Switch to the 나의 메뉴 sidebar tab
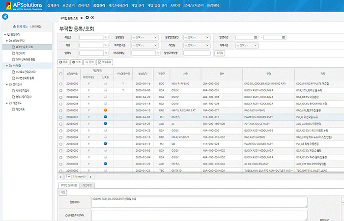344x221 pixels. pos(36,27)
